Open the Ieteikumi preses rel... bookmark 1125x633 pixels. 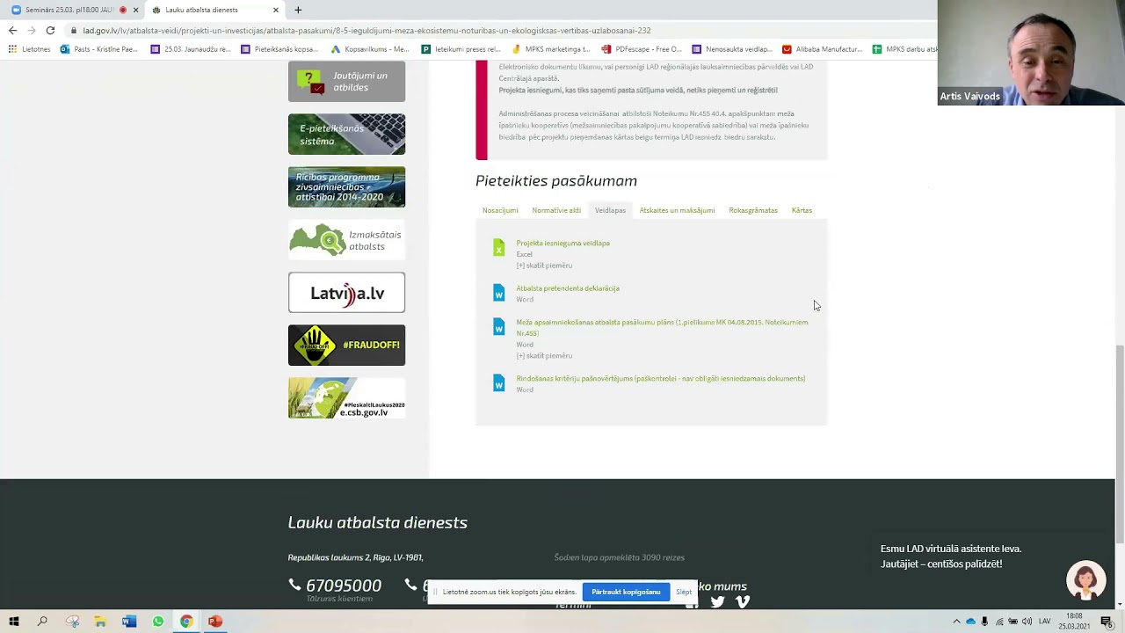coord(461,49)
